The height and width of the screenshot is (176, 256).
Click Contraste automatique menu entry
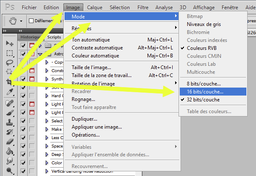pyautogui.click(x=122, y=48)
